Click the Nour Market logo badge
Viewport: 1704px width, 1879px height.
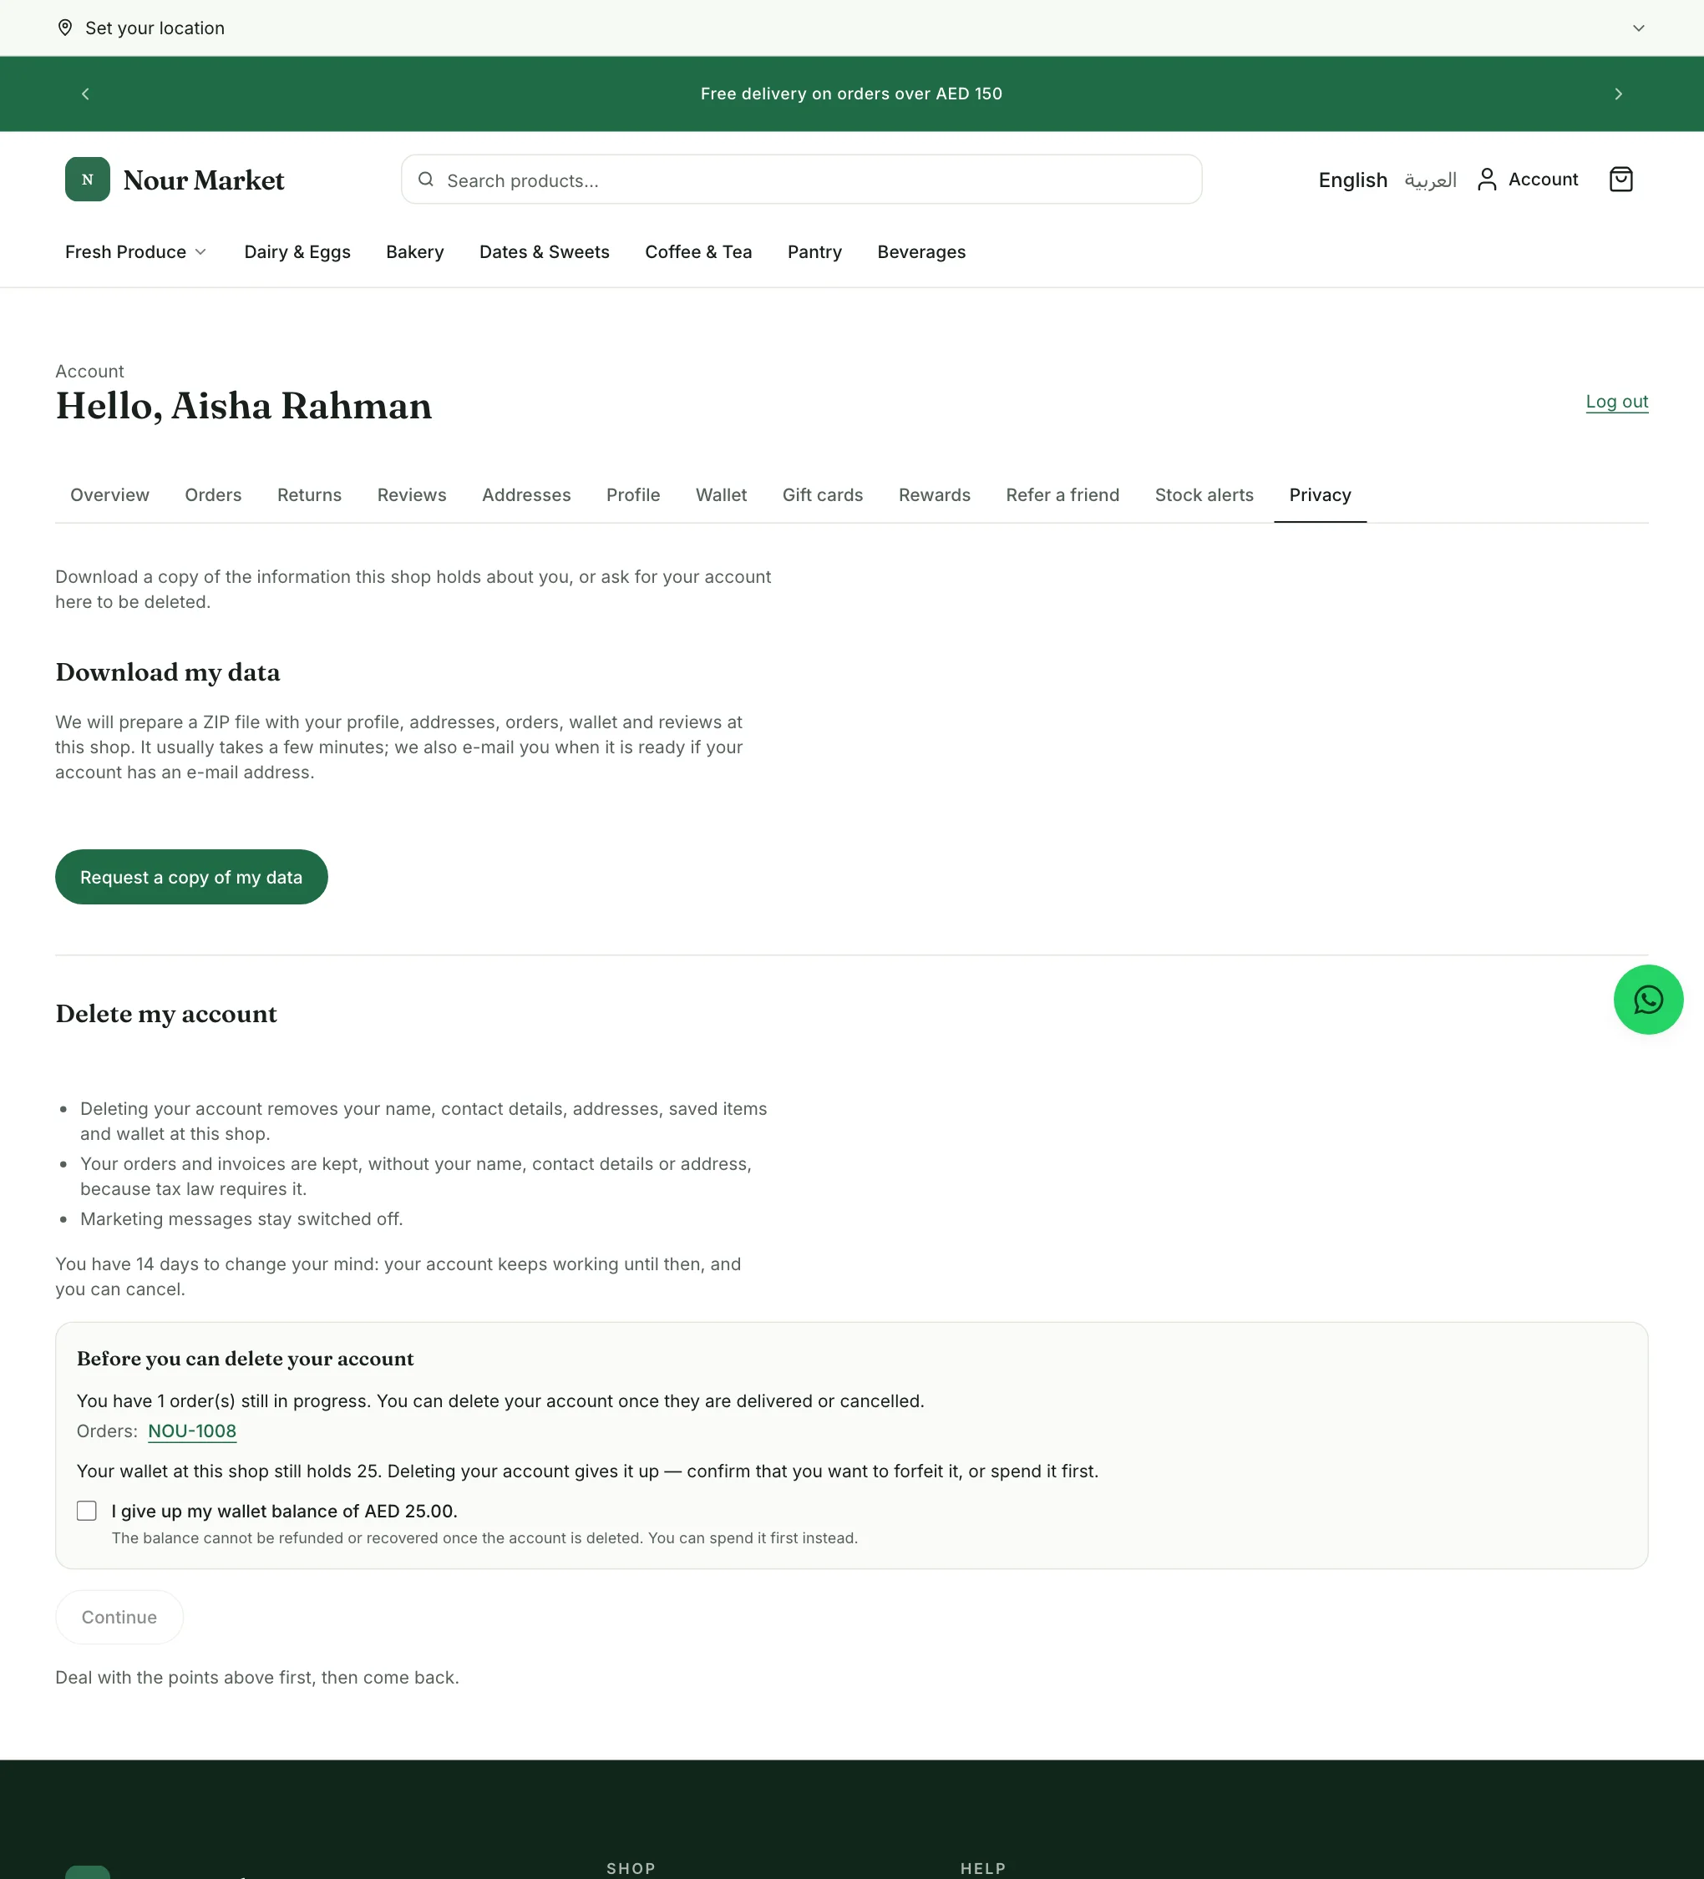coord(88,179)
